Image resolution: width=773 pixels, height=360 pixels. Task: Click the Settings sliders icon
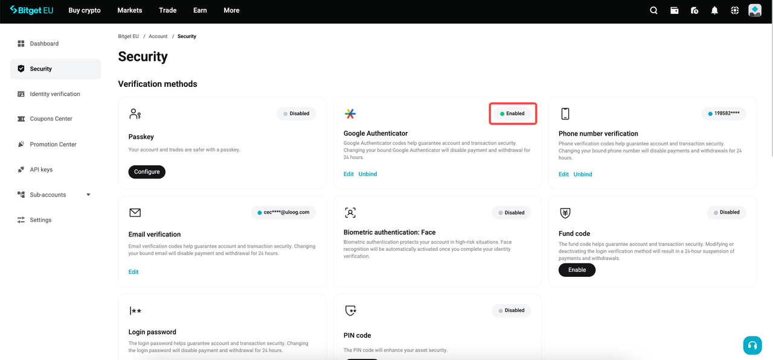click(x=21, y=220)
